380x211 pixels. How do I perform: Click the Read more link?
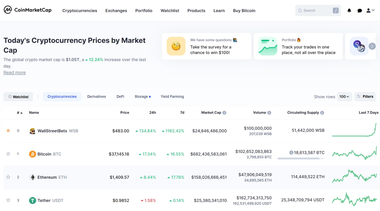[15, 73]
